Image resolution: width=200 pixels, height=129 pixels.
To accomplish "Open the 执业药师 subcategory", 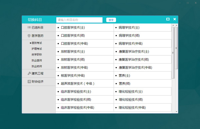I will tap(37, 66).
